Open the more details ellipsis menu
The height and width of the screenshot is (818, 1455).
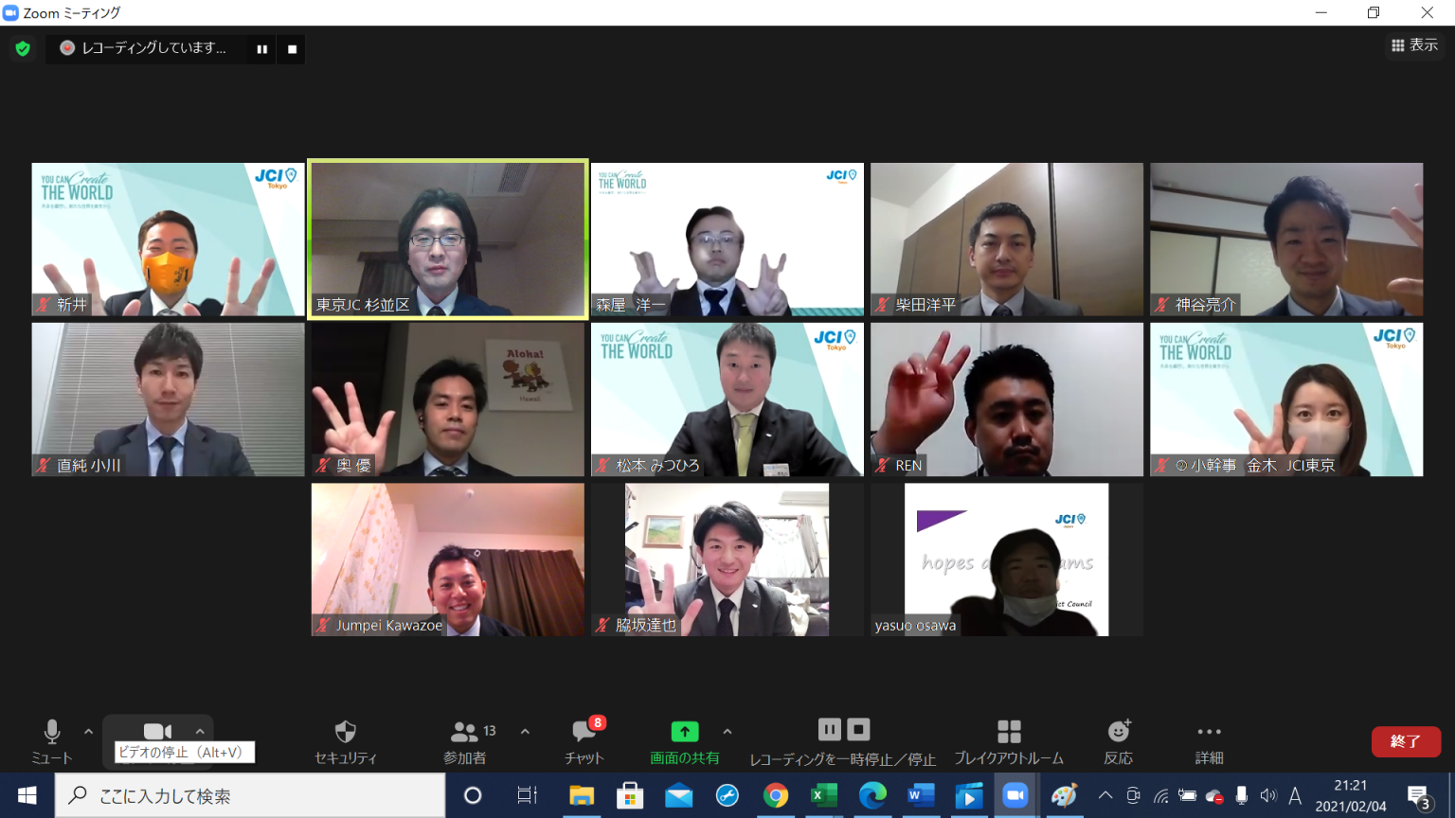(1209, 740)
